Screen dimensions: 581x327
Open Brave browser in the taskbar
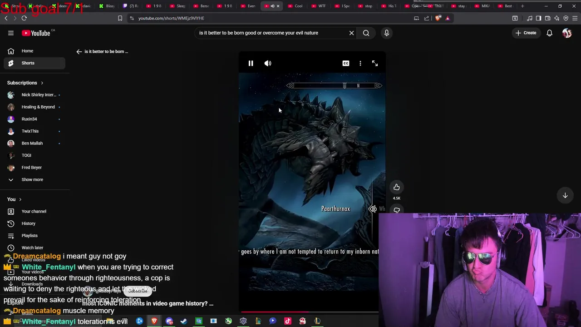coord(154,321)
